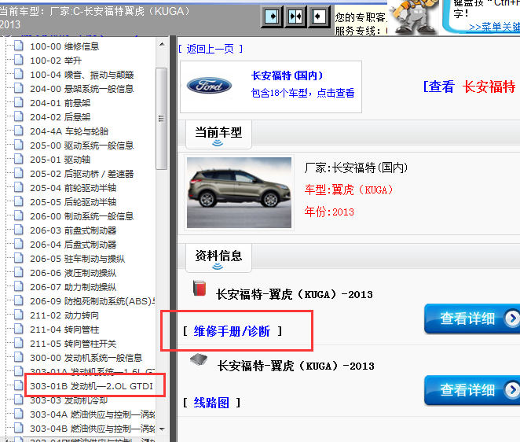The image size is (520, 442).
Task: Select tree item 204-02 后悬架
Action: pos(60,117)
